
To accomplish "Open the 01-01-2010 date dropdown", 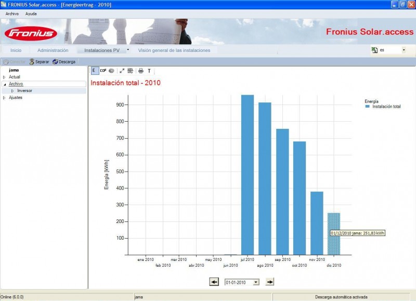I will coord(256,282).
